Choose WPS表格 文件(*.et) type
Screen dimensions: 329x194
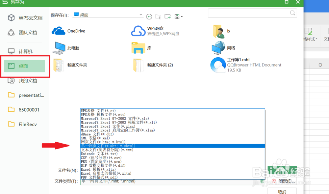tap(172, 111)
